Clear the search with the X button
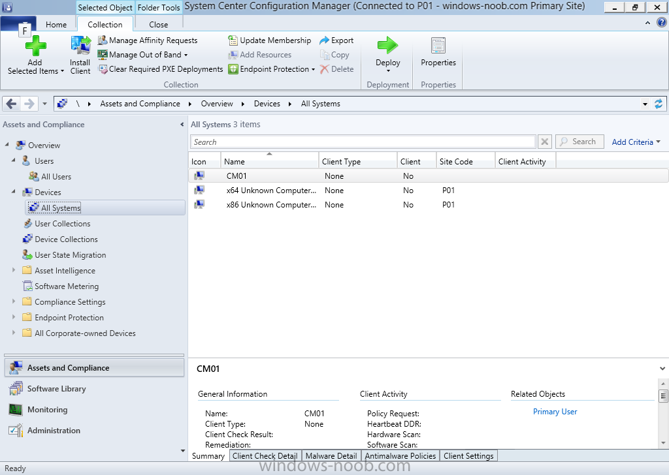The width and height of the screenshot is (669, 475). click(544, 142)
